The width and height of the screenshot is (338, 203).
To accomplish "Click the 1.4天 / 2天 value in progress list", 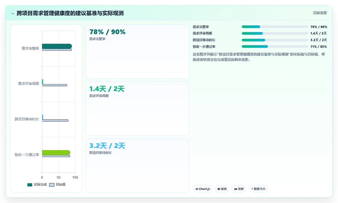I will (319, 33).
